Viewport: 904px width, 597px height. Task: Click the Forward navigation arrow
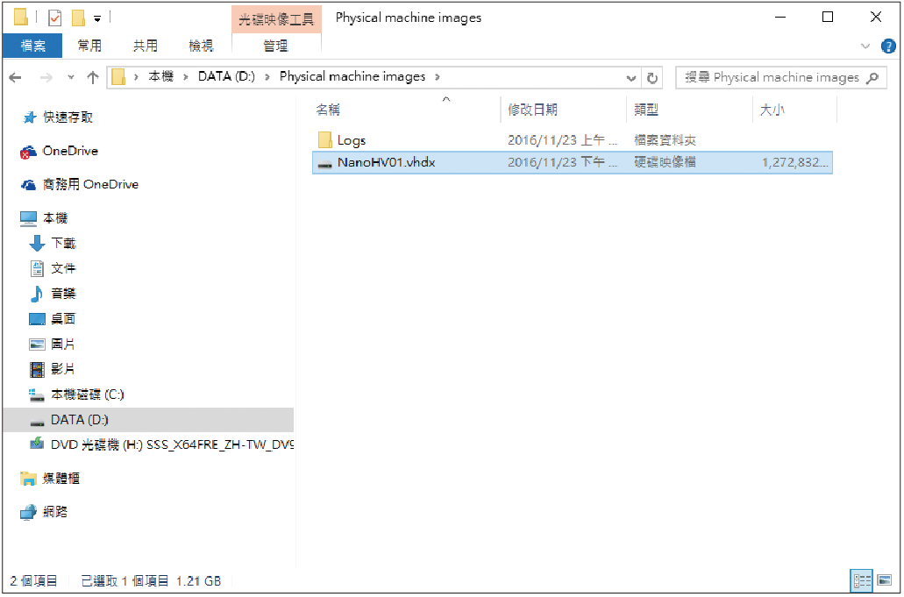click(46, 77)
